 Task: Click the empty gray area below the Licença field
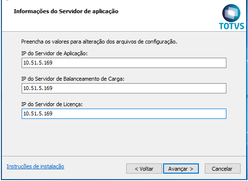[124, 137]
